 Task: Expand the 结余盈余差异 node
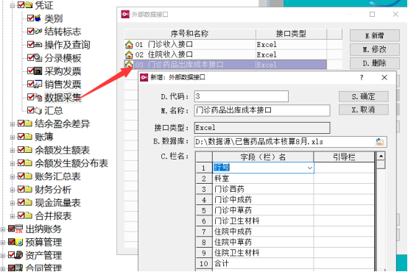[x=13, y=124]
